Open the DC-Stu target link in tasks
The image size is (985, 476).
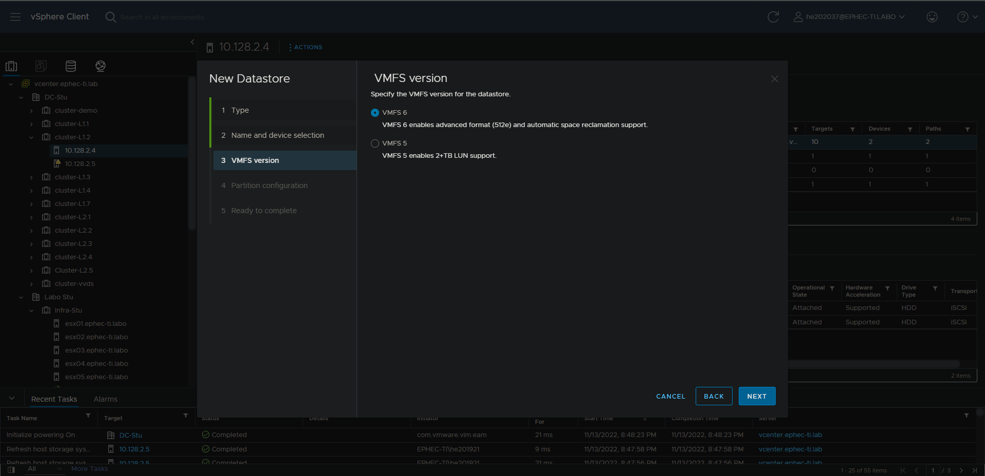(x=131, y=435)
